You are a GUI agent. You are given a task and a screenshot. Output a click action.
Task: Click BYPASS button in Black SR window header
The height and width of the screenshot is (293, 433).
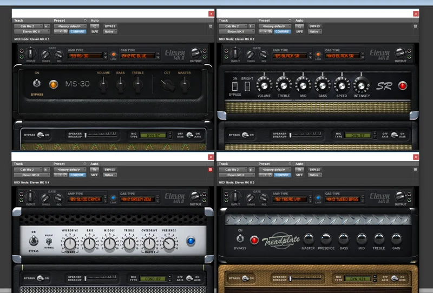pos(314,26)
